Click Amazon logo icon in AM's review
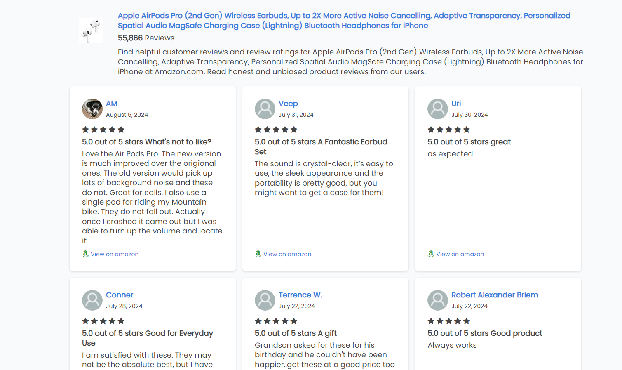622x370 pixels. point(85,254)
